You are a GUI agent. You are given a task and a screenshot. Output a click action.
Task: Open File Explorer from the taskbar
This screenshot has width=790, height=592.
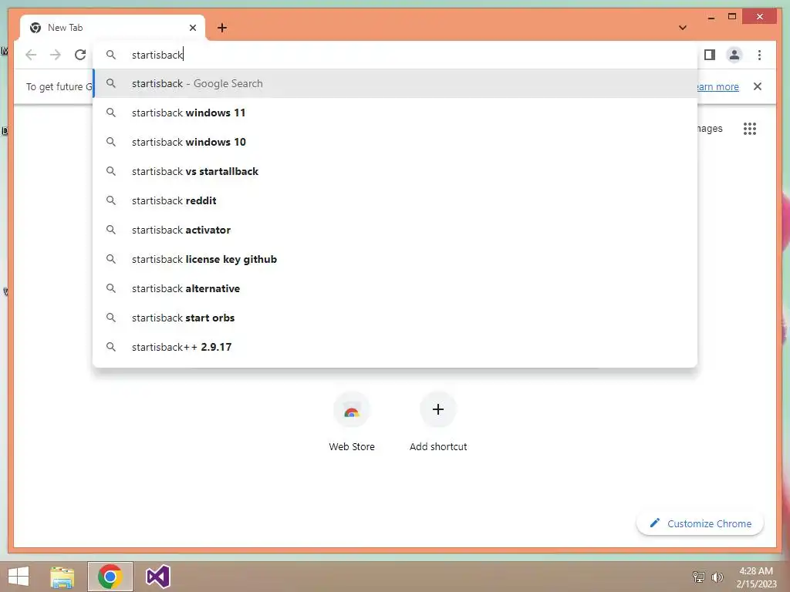point(62,577)
